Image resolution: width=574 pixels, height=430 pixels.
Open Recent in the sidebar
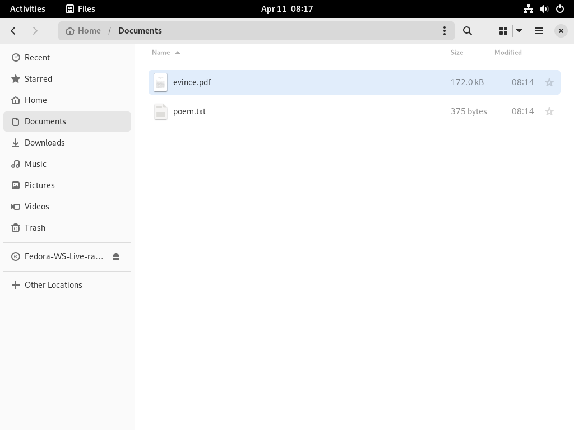pyautogui.click(x=67, y=58)
